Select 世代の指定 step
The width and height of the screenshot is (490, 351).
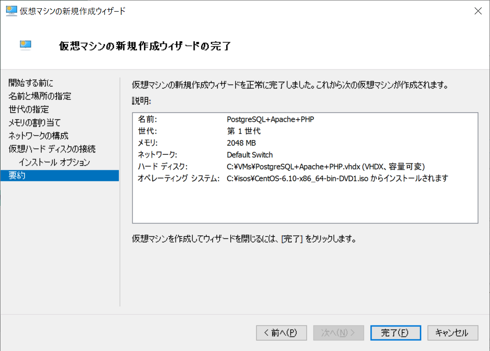pyautogui.click(x=29, y=109)
